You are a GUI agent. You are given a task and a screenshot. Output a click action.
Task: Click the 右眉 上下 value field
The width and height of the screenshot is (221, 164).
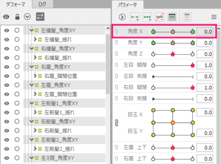click(x=205, y=159)
